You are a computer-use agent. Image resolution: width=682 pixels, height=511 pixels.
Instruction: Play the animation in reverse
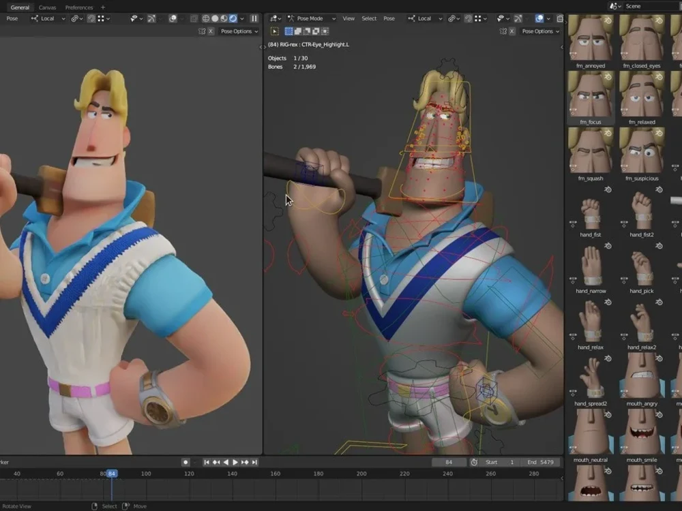click(226, 463)
